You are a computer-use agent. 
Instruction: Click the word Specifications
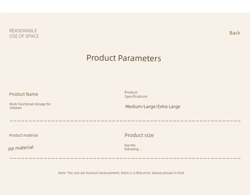coord(136,96)
